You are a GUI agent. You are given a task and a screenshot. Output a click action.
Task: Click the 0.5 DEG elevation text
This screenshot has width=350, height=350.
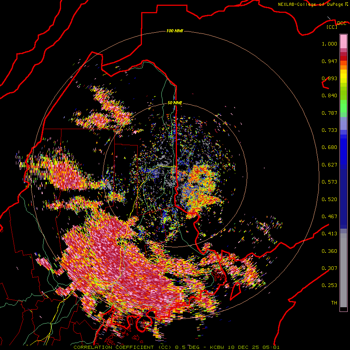click(187, 347)
